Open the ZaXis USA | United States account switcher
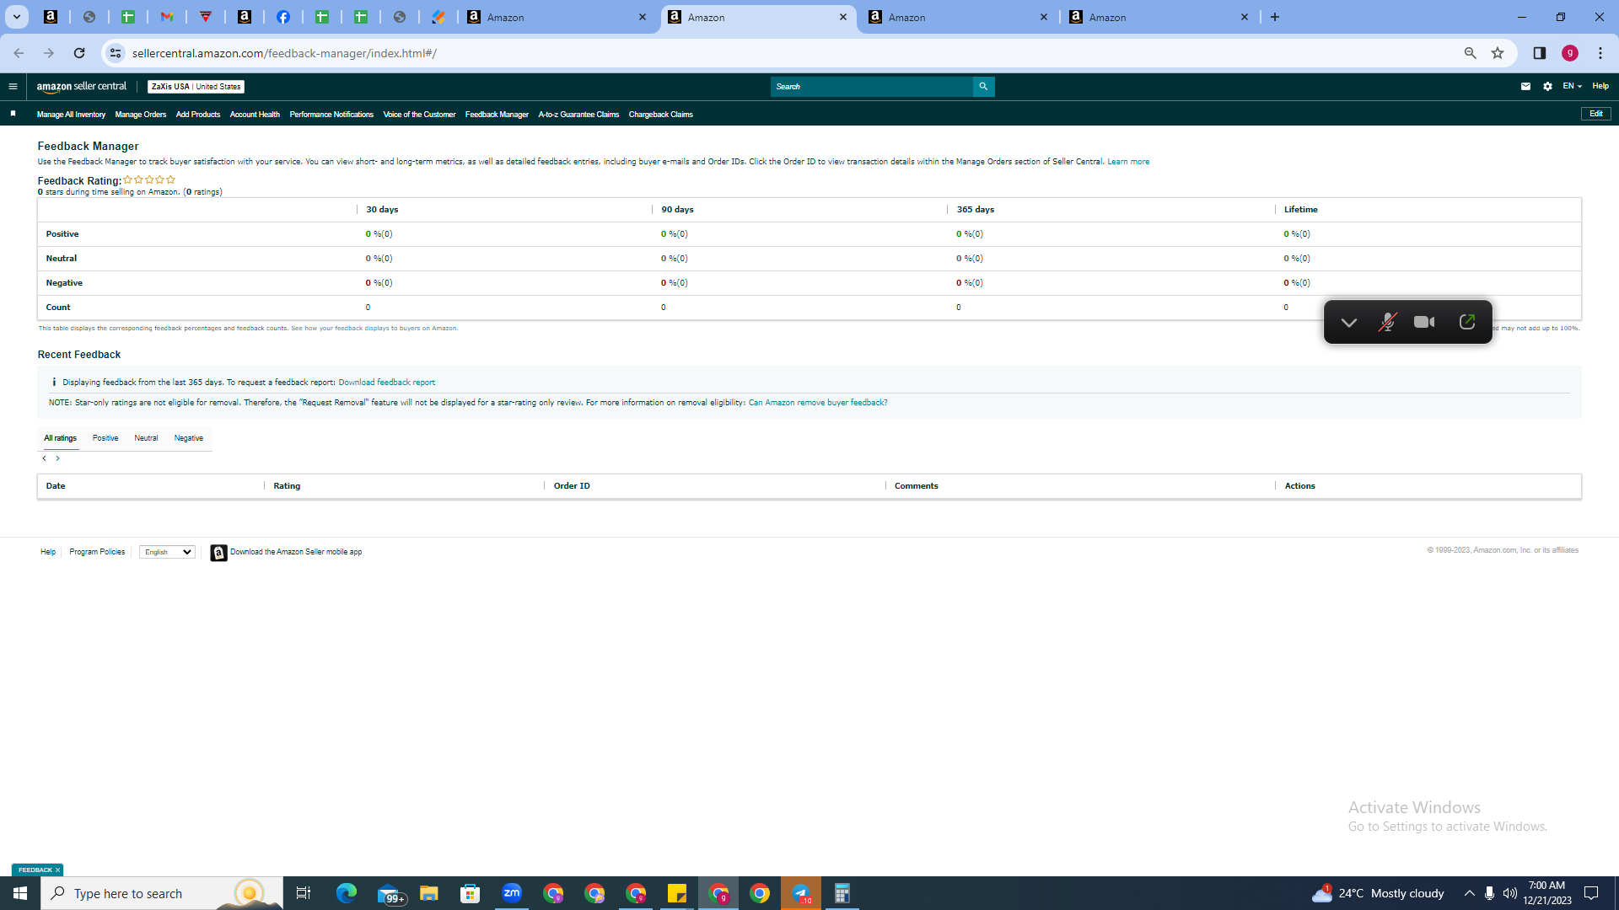1619x910 pixels. 196,87
